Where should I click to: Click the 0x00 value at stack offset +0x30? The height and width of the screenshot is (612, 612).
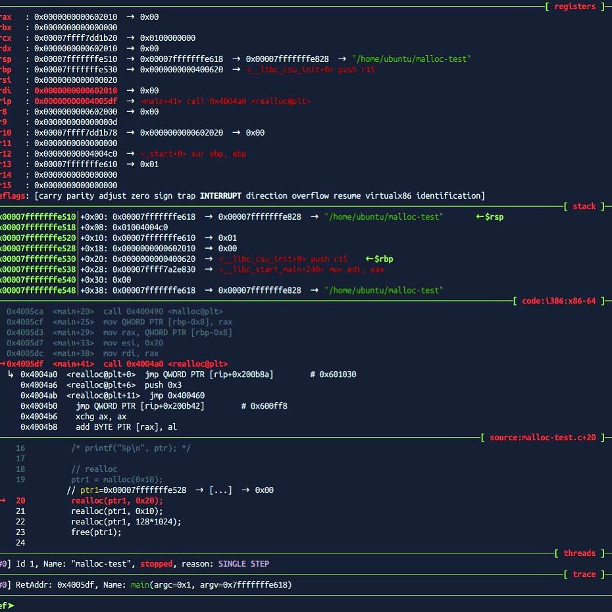pyautogui.click(x=122, y=280)
